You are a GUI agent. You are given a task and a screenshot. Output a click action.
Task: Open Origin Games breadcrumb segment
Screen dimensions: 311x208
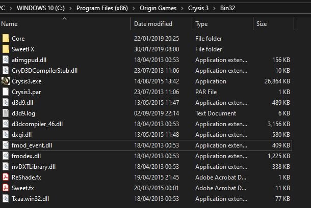pos(158,8)
